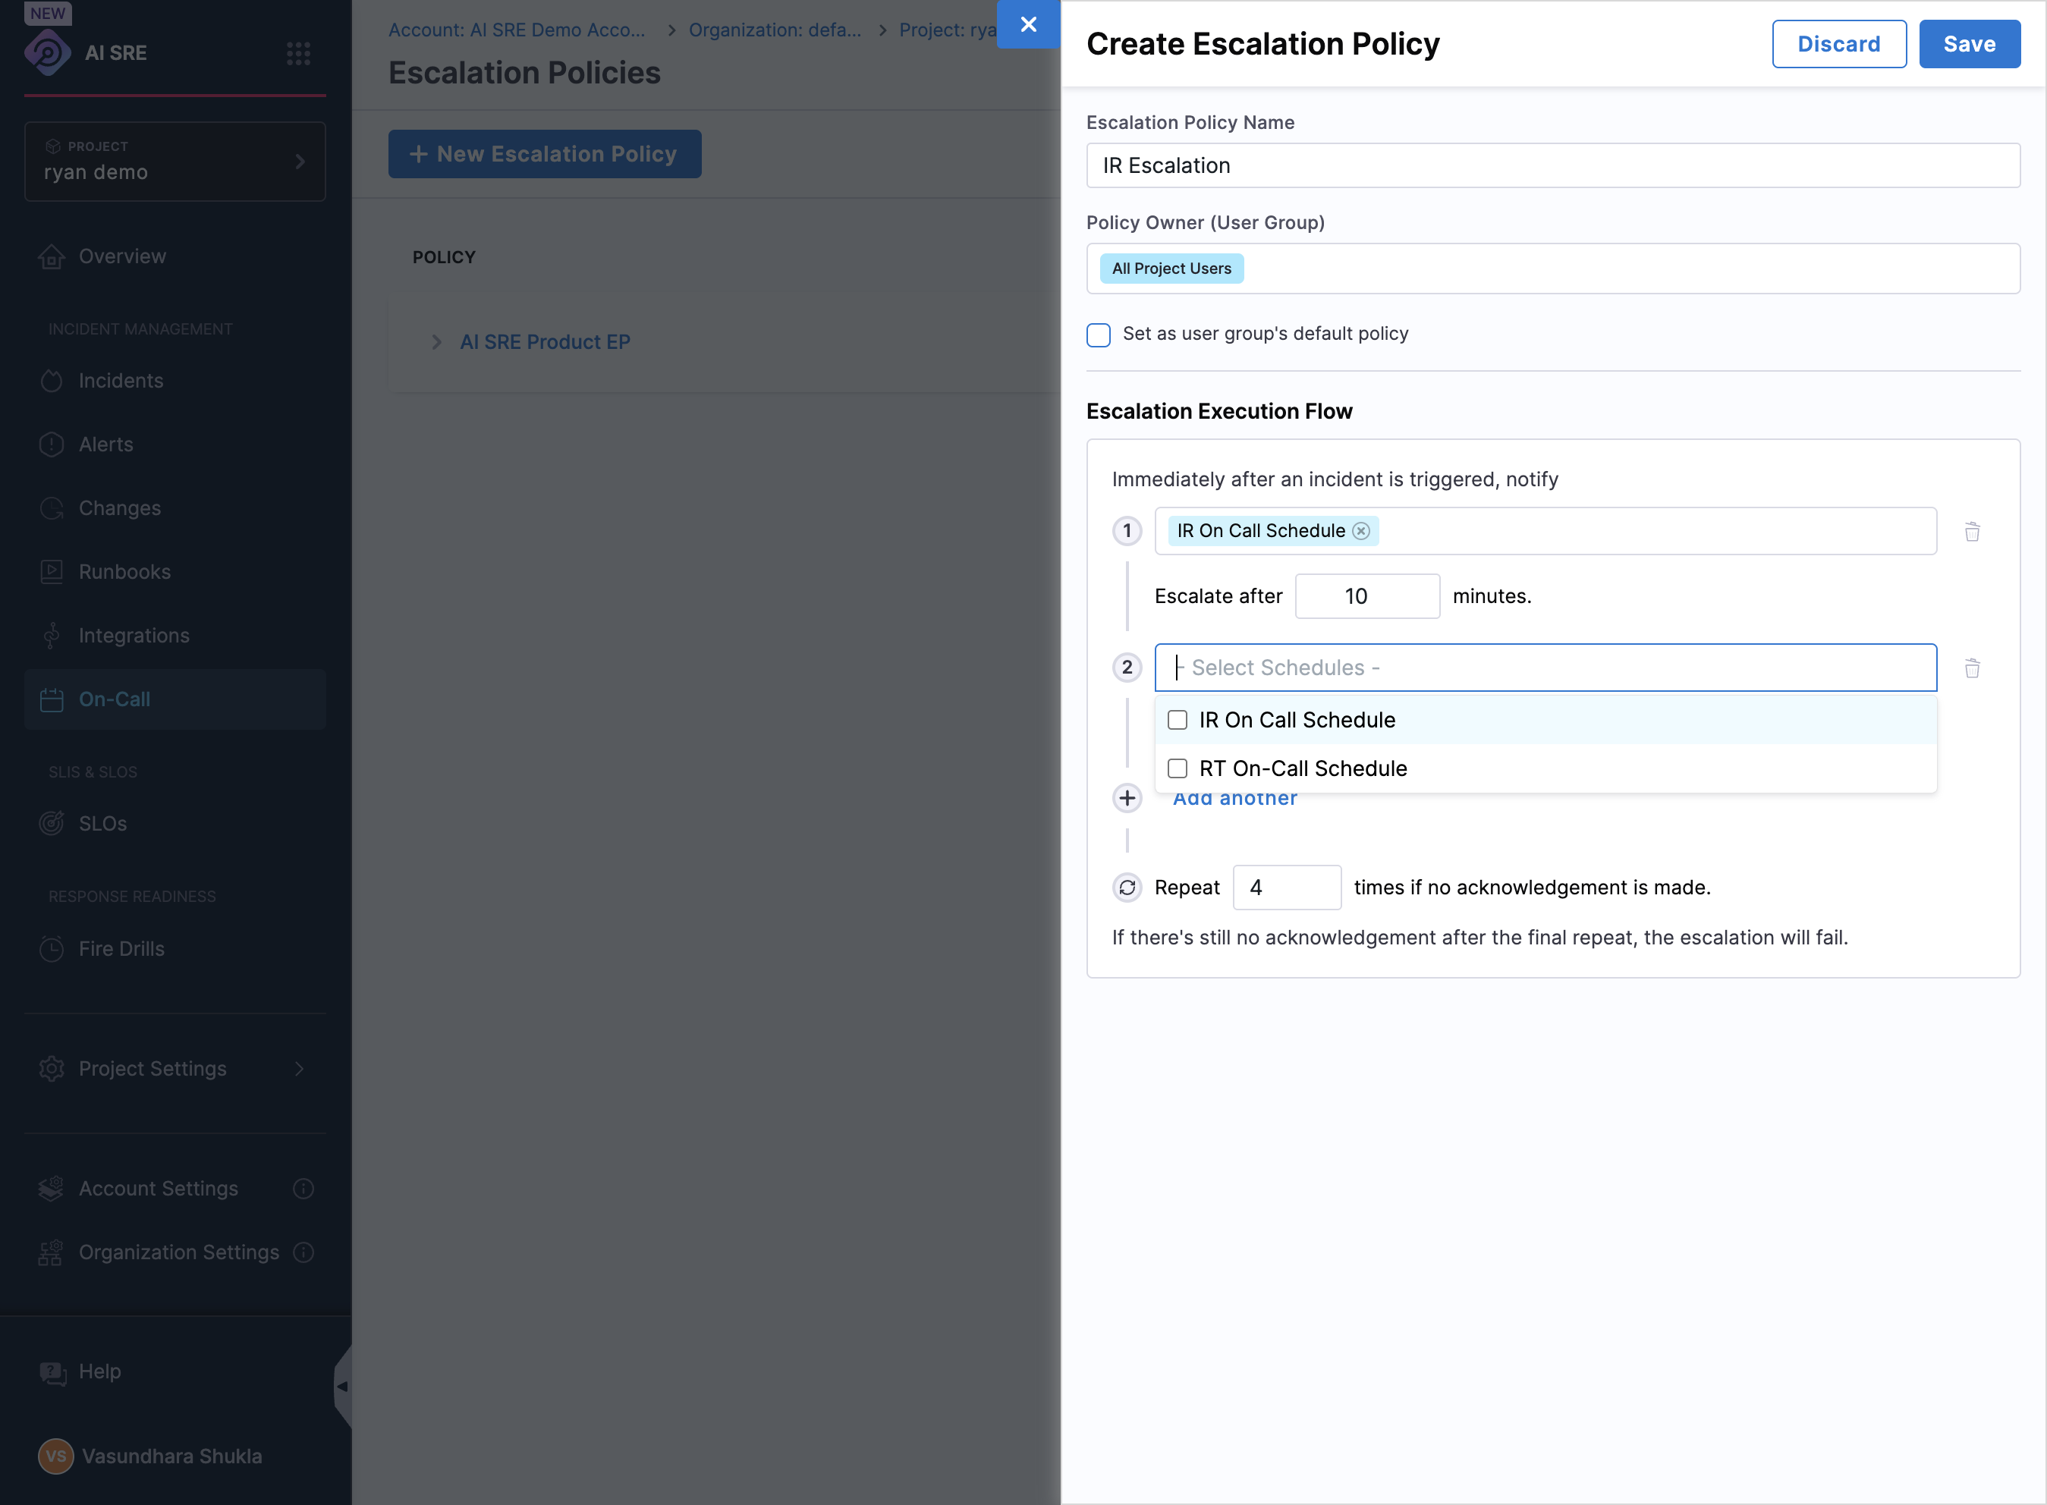Save the escalation policy
This screenshot has height=1505, width=2047.
(1970, 44)
